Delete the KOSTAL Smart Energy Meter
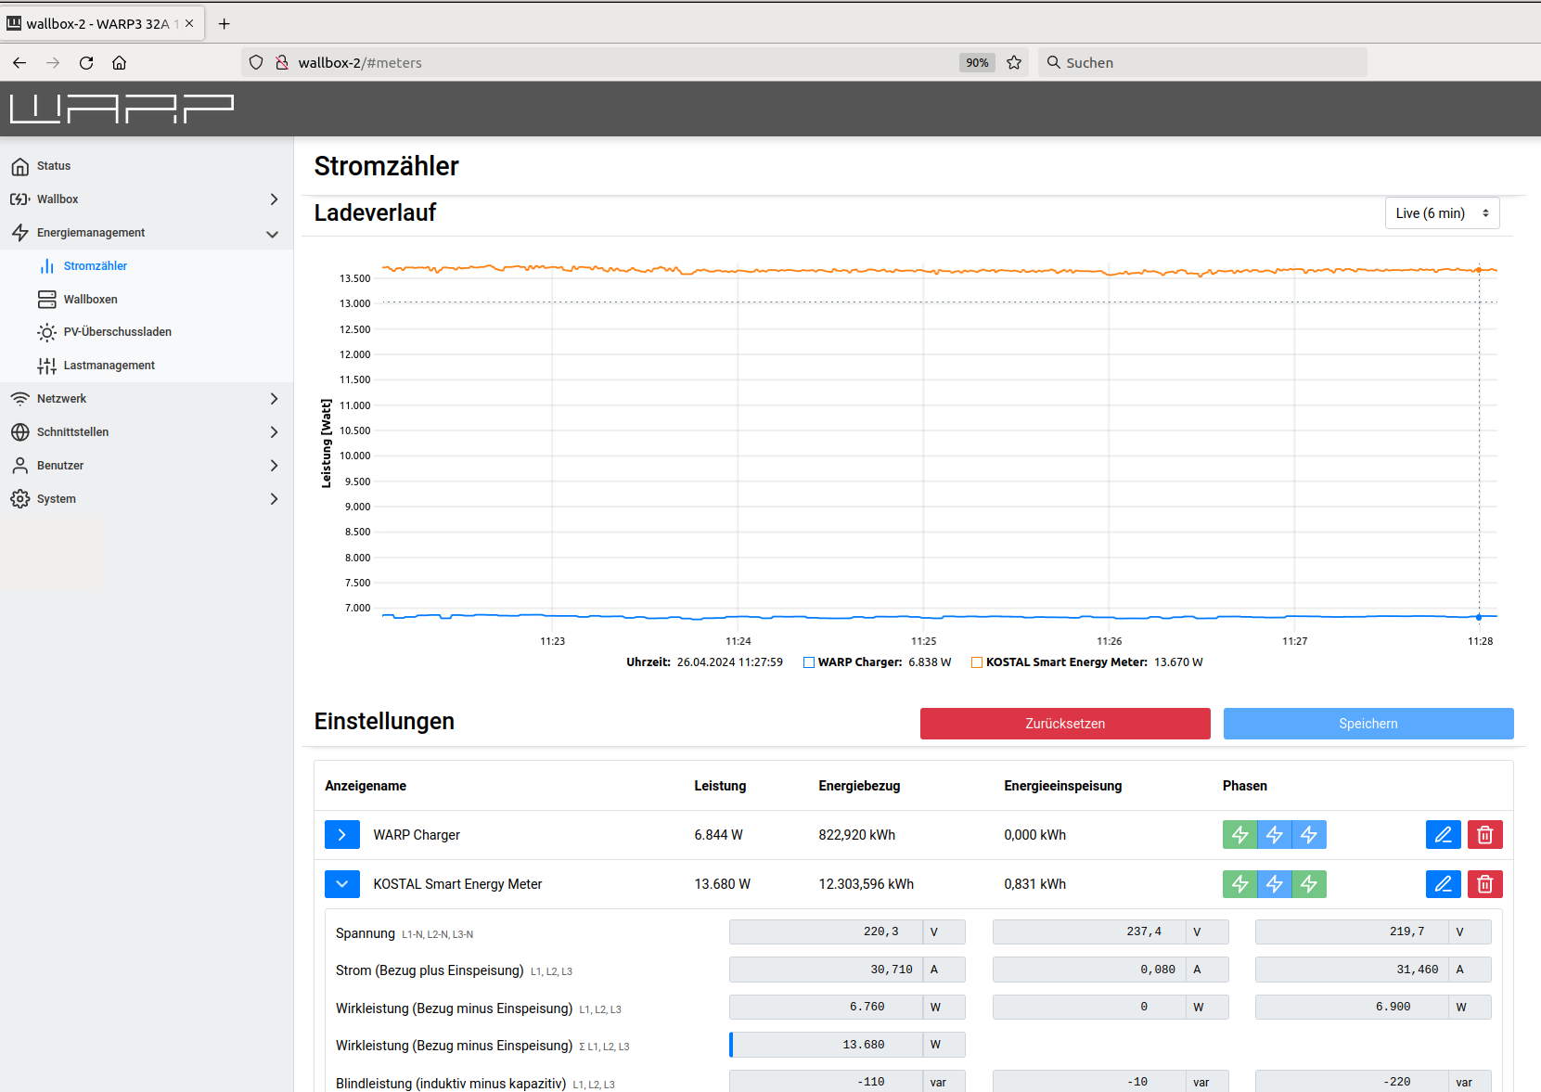 click(x=1485, y=884)
